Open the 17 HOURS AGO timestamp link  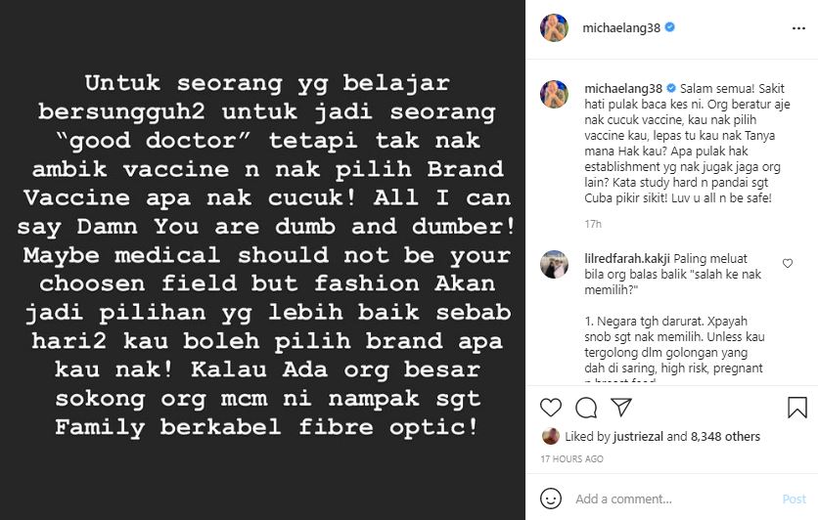point(571,459)
